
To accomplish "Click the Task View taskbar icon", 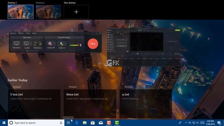I will (68, 123).
